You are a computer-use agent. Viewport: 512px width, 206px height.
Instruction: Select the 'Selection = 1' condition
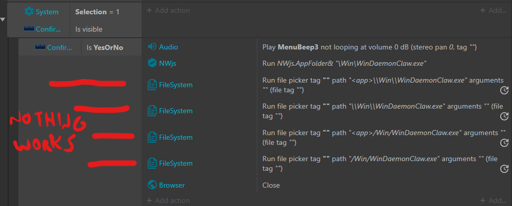(97, 11)
